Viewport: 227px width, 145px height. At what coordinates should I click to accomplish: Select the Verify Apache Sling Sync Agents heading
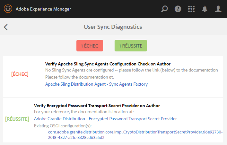click(108, 64)
